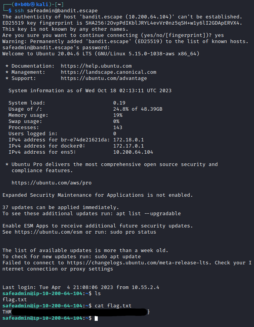This screenshot has height=327, width=254.
Task: Open the ubuntu.com/aws/pro link
Action: (x=52, y=183)
